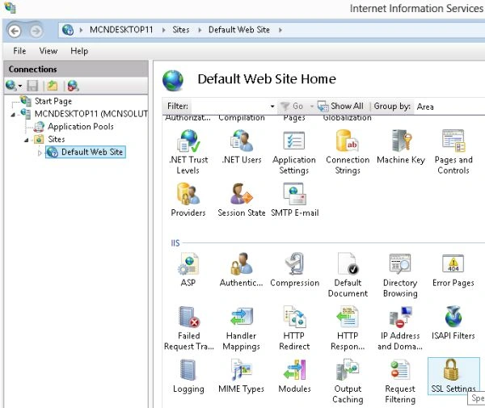Select Application Pools node
Screen dimensions: 485x408
[x=80, y=126]
